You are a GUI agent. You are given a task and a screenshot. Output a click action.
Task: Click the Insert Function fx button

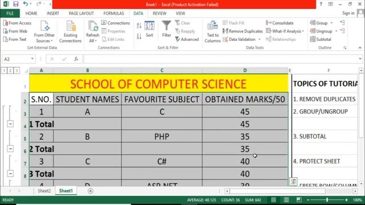point(76,59)
